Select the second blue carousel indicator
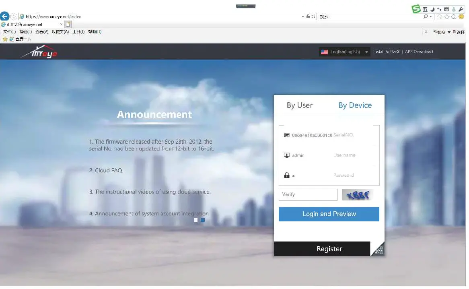The height and width of the screenshot is (289, 469). coord(203,220)
